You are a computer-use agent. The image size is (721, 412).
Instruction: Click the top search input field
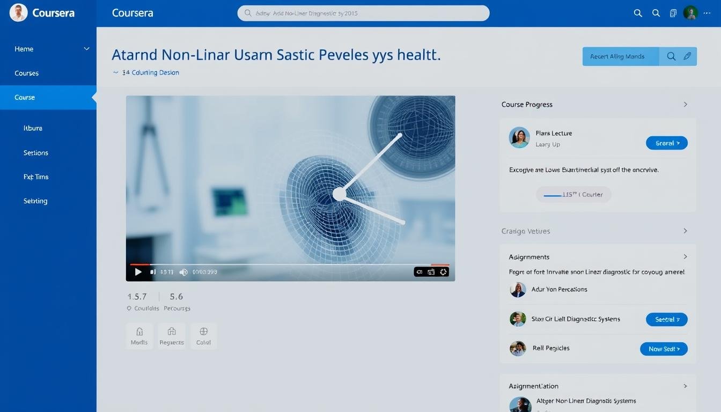[x=363, y=13]
